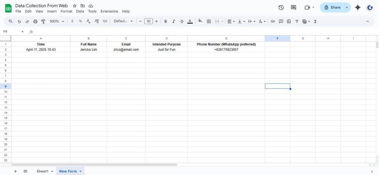Screen dimensions: 379x175
Task: Open the fill color picker
Action: tap(200, 21)
